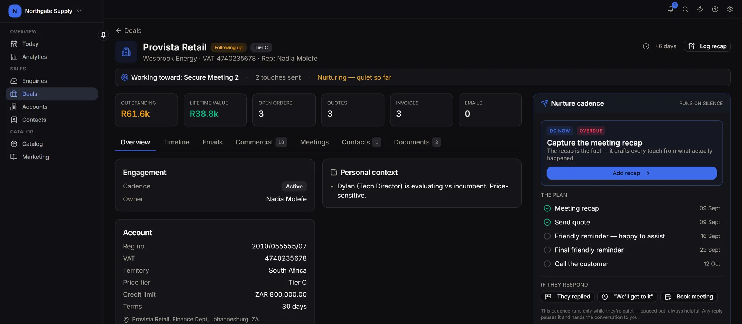Toggle the Meeting recap step check
This screenshot has width=742, height=324.
pos(547,208)
